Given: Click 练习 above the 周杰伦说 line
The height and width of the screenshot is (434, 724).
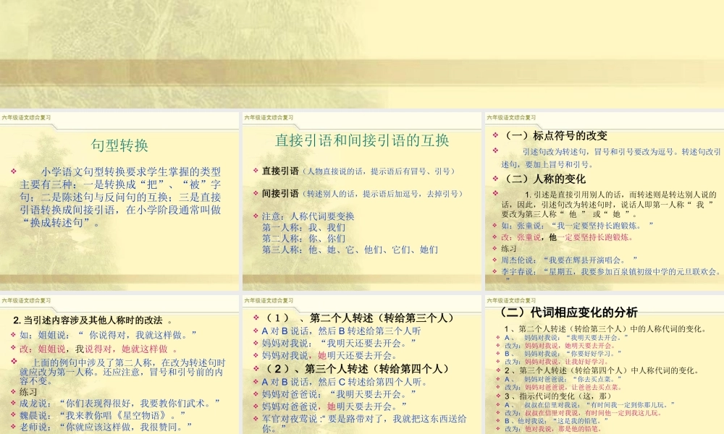Looking at the screenshot, I should (x=509, y=249).
